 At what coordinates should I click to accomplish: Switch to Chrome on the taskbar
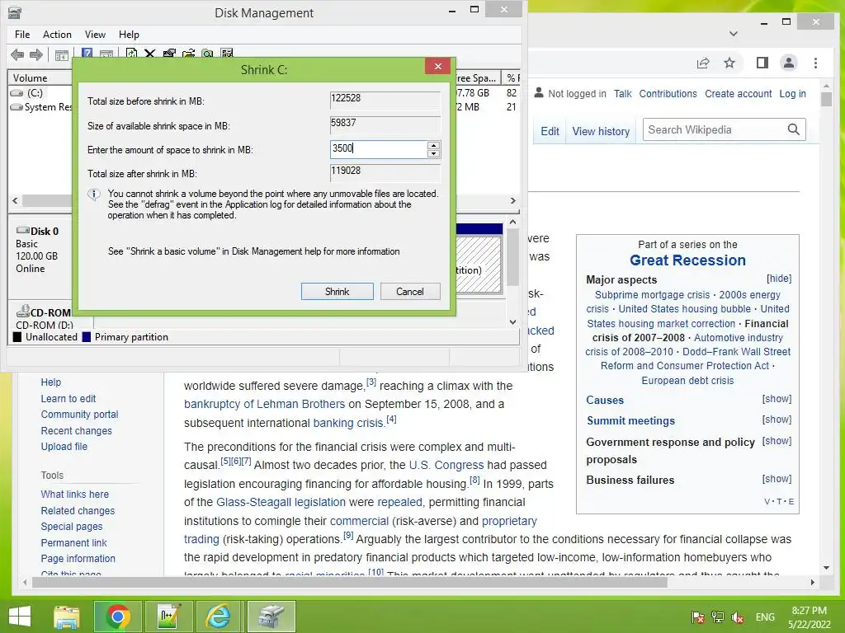[118, 617]
